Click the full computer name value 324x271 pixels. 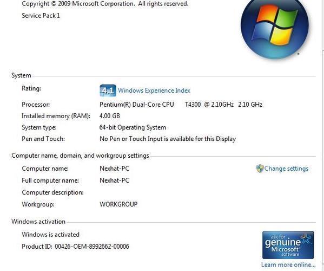pos(114,180)
